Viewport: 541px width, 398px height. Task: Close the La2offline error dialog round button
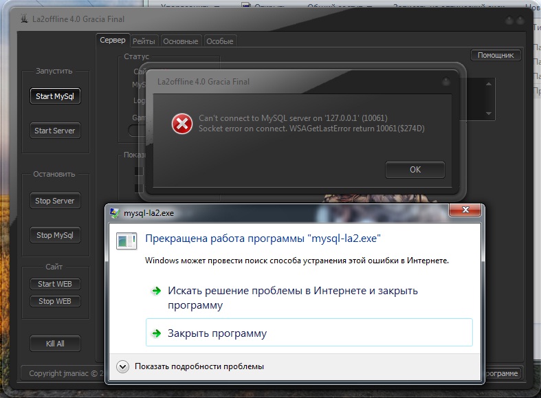click(446, 82)
